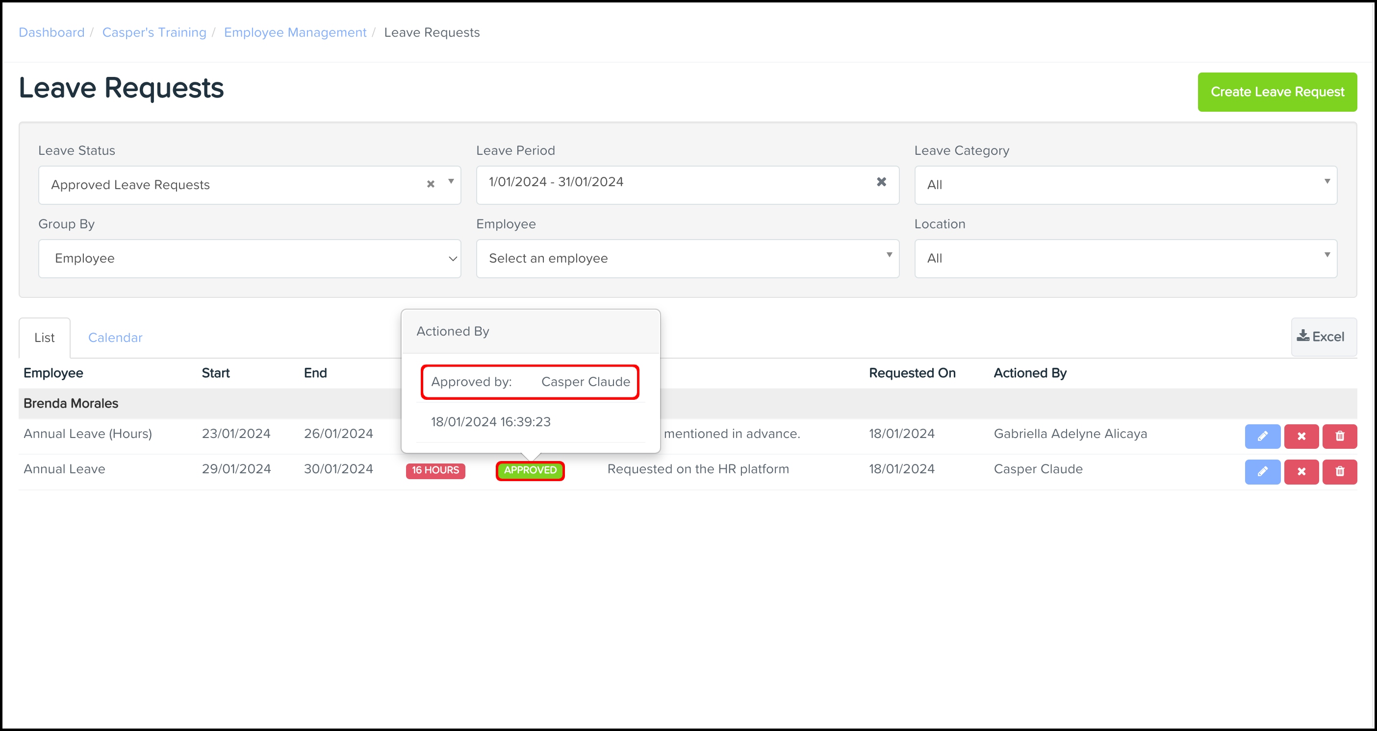Click edit pencil for Annual Leave (Hours) row
This screenshot has width=1377, height=731.
(1262, 436)
